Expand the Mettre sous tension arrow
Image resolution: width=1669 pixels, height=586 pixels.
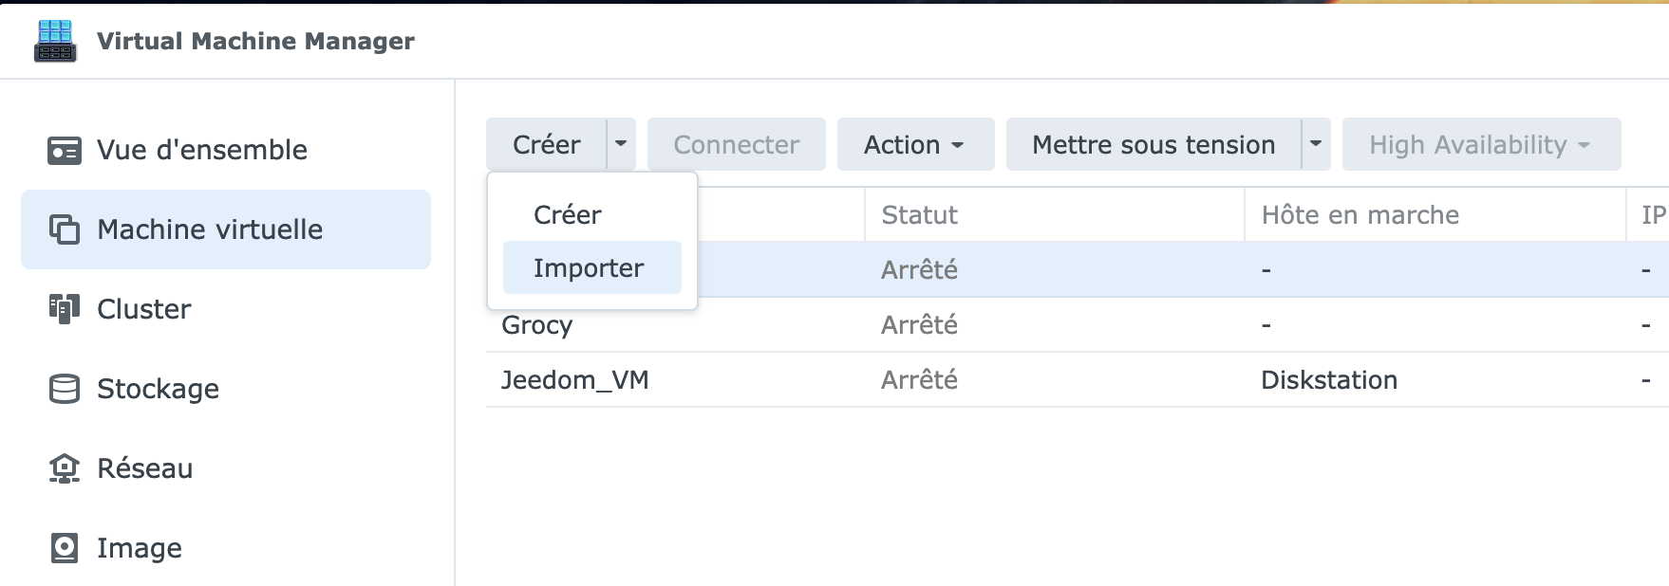pyautogui.click(x=1316, y=144)
